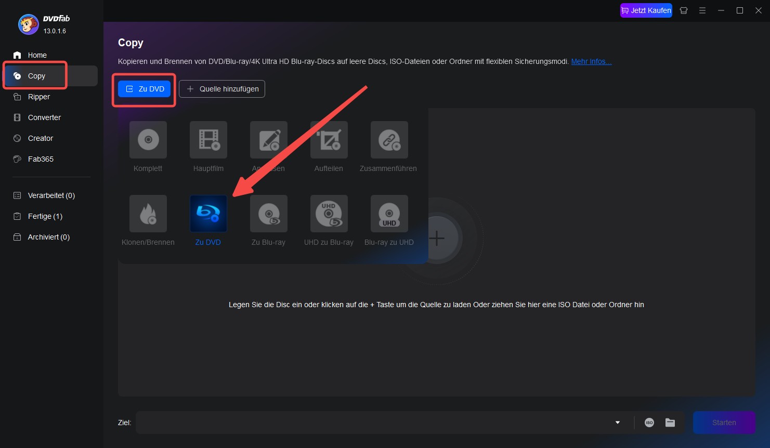Click the ISO output icon

coord(649,423)
